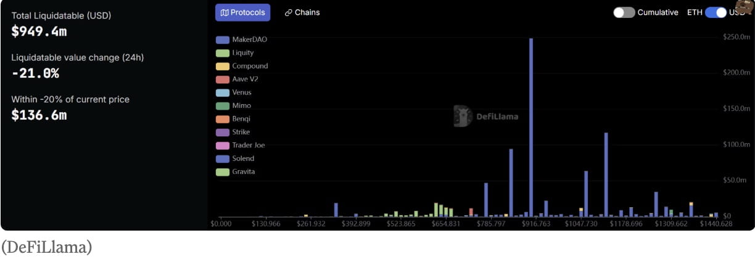Viewport: 755px width, 275px height.
Task: Click the $100.0m y-axis label
Action: pos(736,144)
